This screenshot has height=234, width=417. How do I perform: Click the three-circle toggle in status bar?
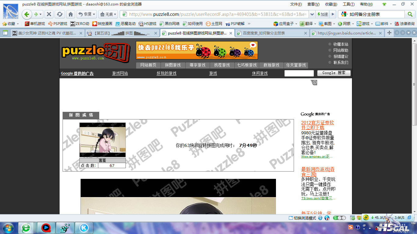click(x=339, y=218)
